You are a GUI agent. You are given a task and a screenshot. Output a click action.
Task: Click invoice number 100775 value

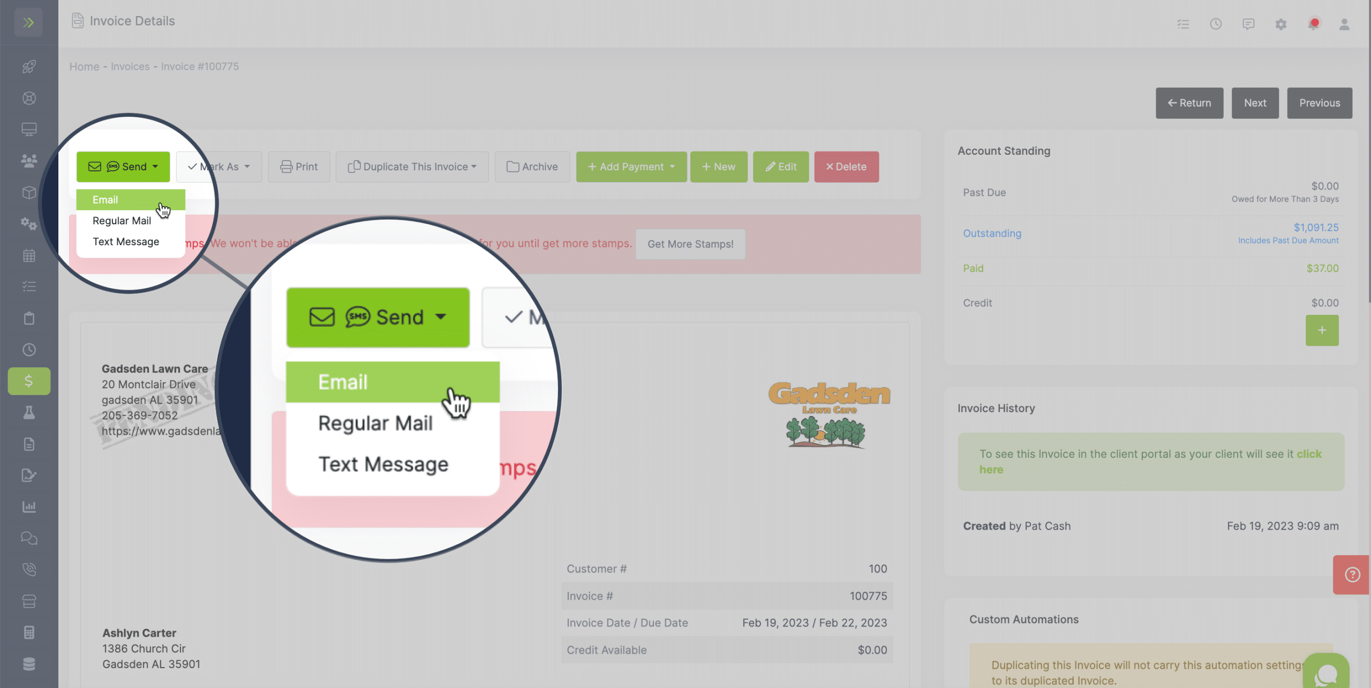point(868,596)
